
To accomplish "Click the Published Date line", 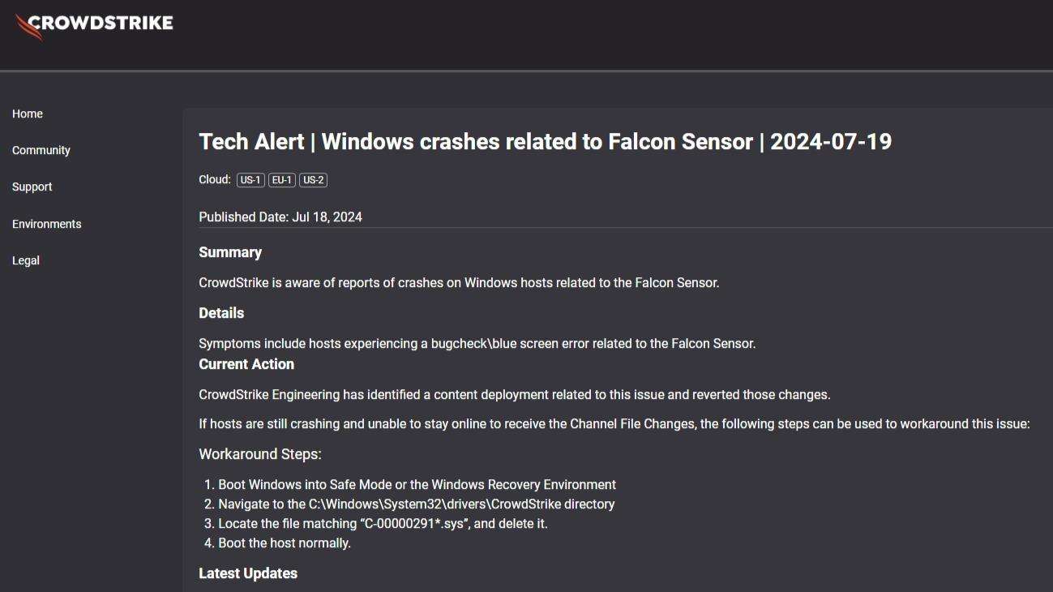I will (x=280, y=217).
